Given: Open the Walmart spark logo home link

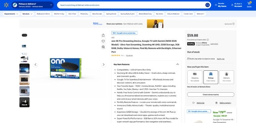Looking at the screenshot, I should pyautogui.click(x=6, y=5).
